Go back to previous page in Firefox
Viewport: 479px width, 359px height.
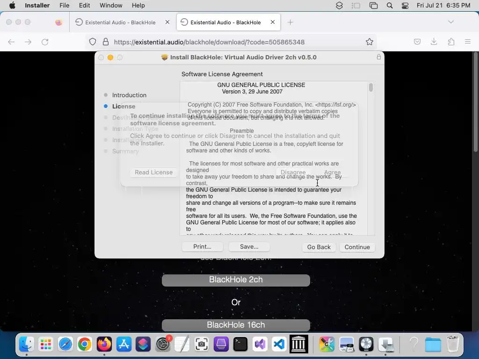pyautogui.click(x=11, y=42)
